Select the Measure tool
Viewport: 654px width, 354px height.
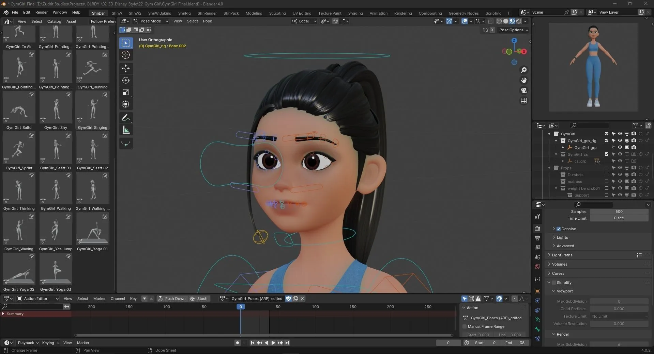[x=126, y=130]
